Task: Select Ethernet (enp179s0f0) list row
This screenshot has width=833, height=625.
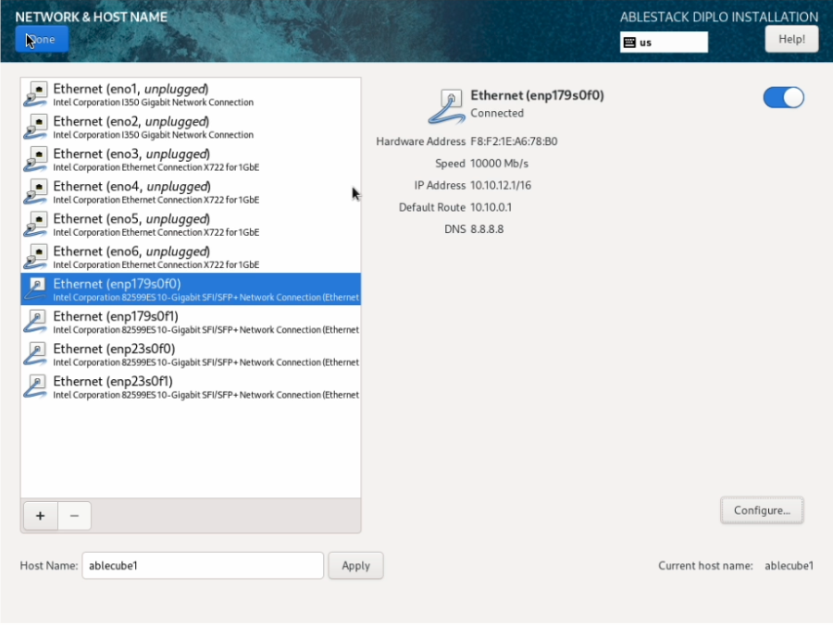Action: click(x=191, y=289)
